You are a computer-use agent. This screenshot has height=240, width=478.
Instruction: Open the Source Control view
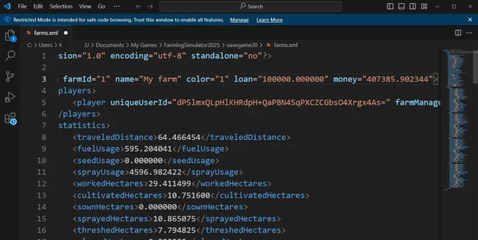(10, 76)
